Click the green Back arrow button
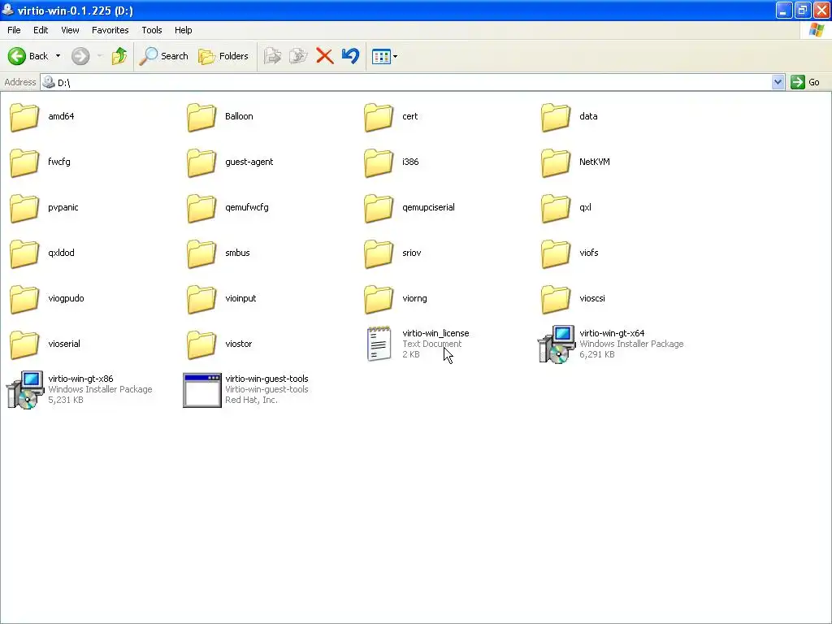This screenshot has width=832, height=624. (17, 56)
